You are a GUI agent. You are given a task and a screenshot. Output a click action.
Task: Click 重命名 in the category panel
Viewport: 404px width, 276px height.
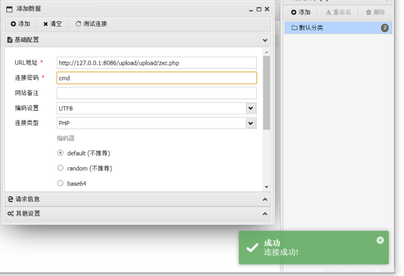(x=338, y=12)
